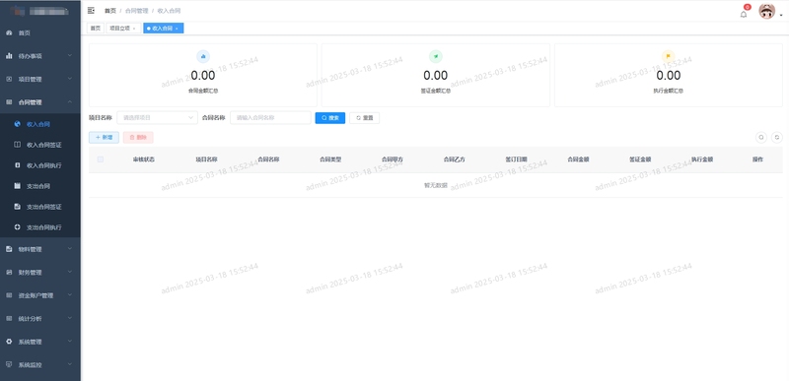789x381 pixels.
Task: Click the 新增 add button
Action: [x=104, y=137]
